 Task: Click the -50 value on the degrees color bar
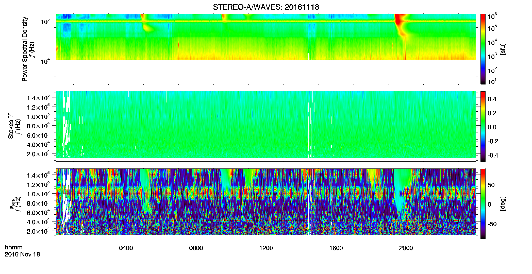pos(492,224)
